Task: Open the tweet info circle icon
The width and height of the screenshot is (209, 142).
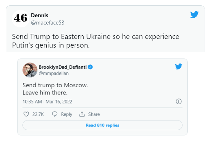Action: coord(179,101)
